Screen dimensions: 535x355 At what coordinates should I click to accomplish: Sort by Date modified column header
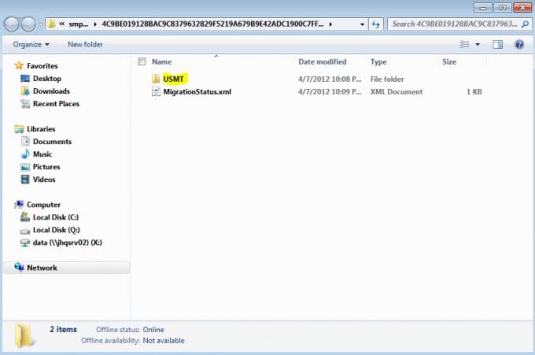click(322, 61)
